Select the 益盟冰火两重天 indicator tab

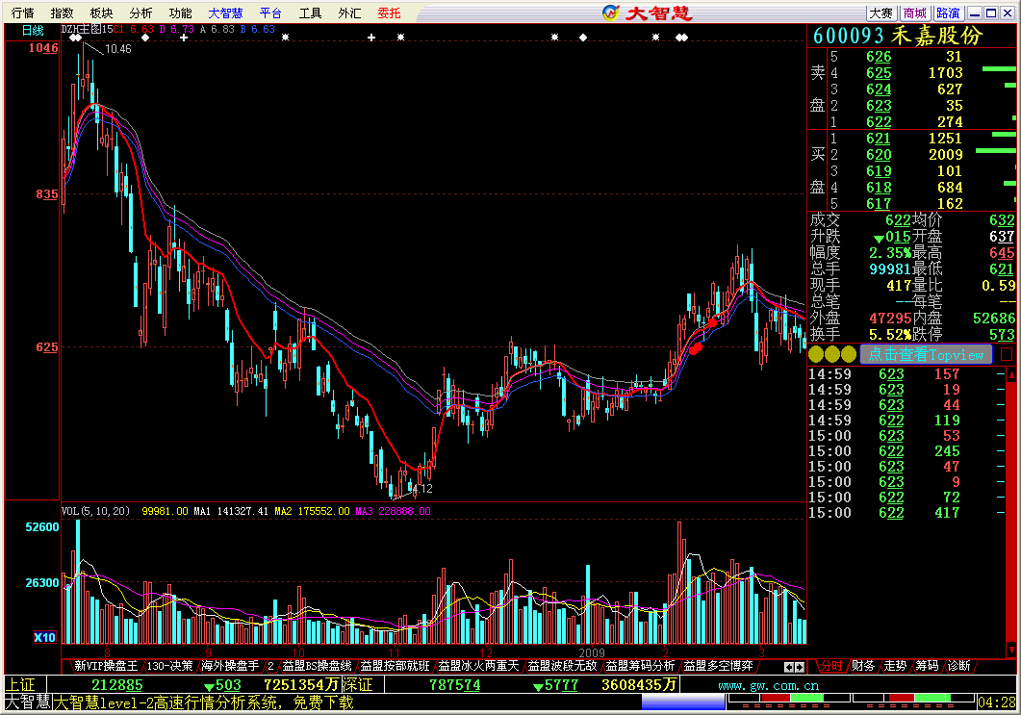tap(478, 666)
